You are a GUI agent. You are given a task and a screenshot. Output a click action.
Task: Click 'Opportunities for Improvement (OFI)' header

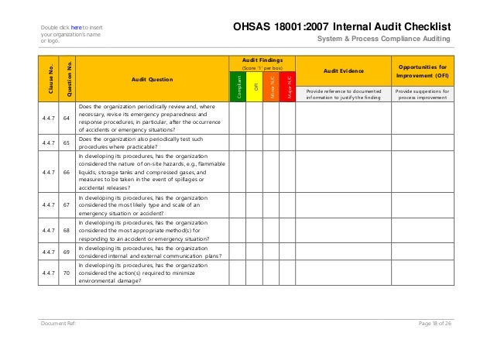(x=423, y=71)
